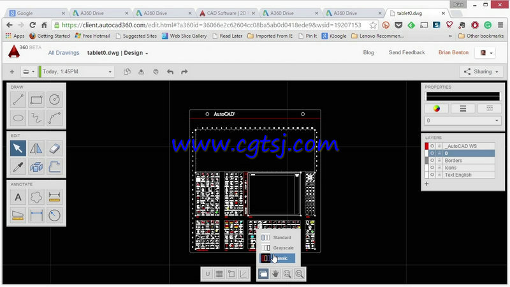Click the new drawing plus button
The image size is (510, 287).
point(12,71)
